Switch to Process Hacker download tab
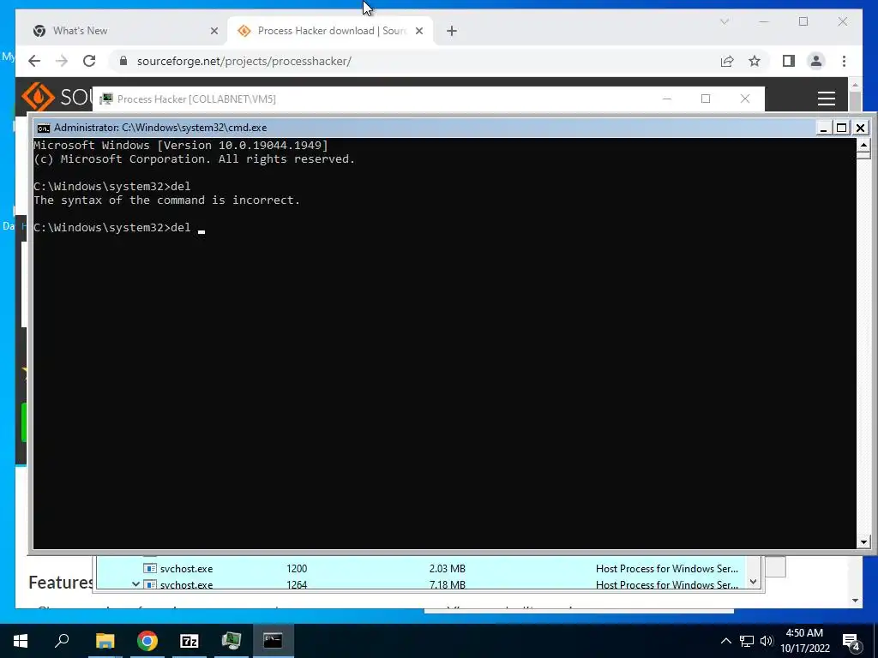 click(x=330, y=31)
